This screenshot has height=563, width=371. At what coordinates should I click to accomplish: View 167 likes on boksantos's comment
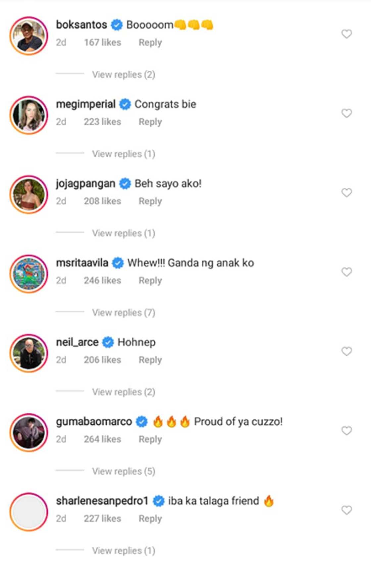coord(102,43)
